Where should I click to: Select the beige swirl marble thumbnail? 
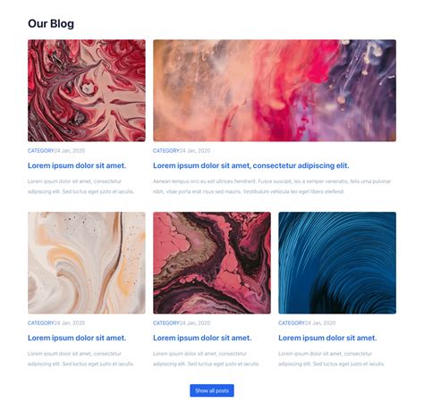[x=87, y=263]
